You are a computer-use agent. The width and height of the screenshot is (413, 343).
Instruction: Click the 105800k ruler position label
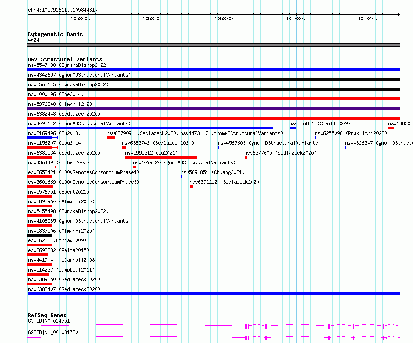pyautogui.click(x=80, y=19)
